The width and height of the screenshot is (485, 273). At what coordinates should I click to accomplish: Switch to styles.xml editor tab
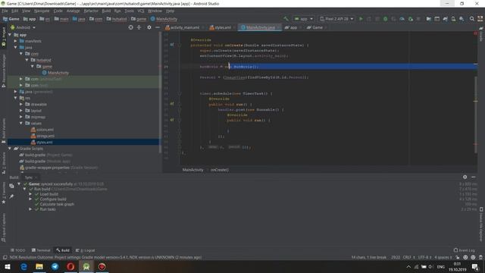coord(222,27)
